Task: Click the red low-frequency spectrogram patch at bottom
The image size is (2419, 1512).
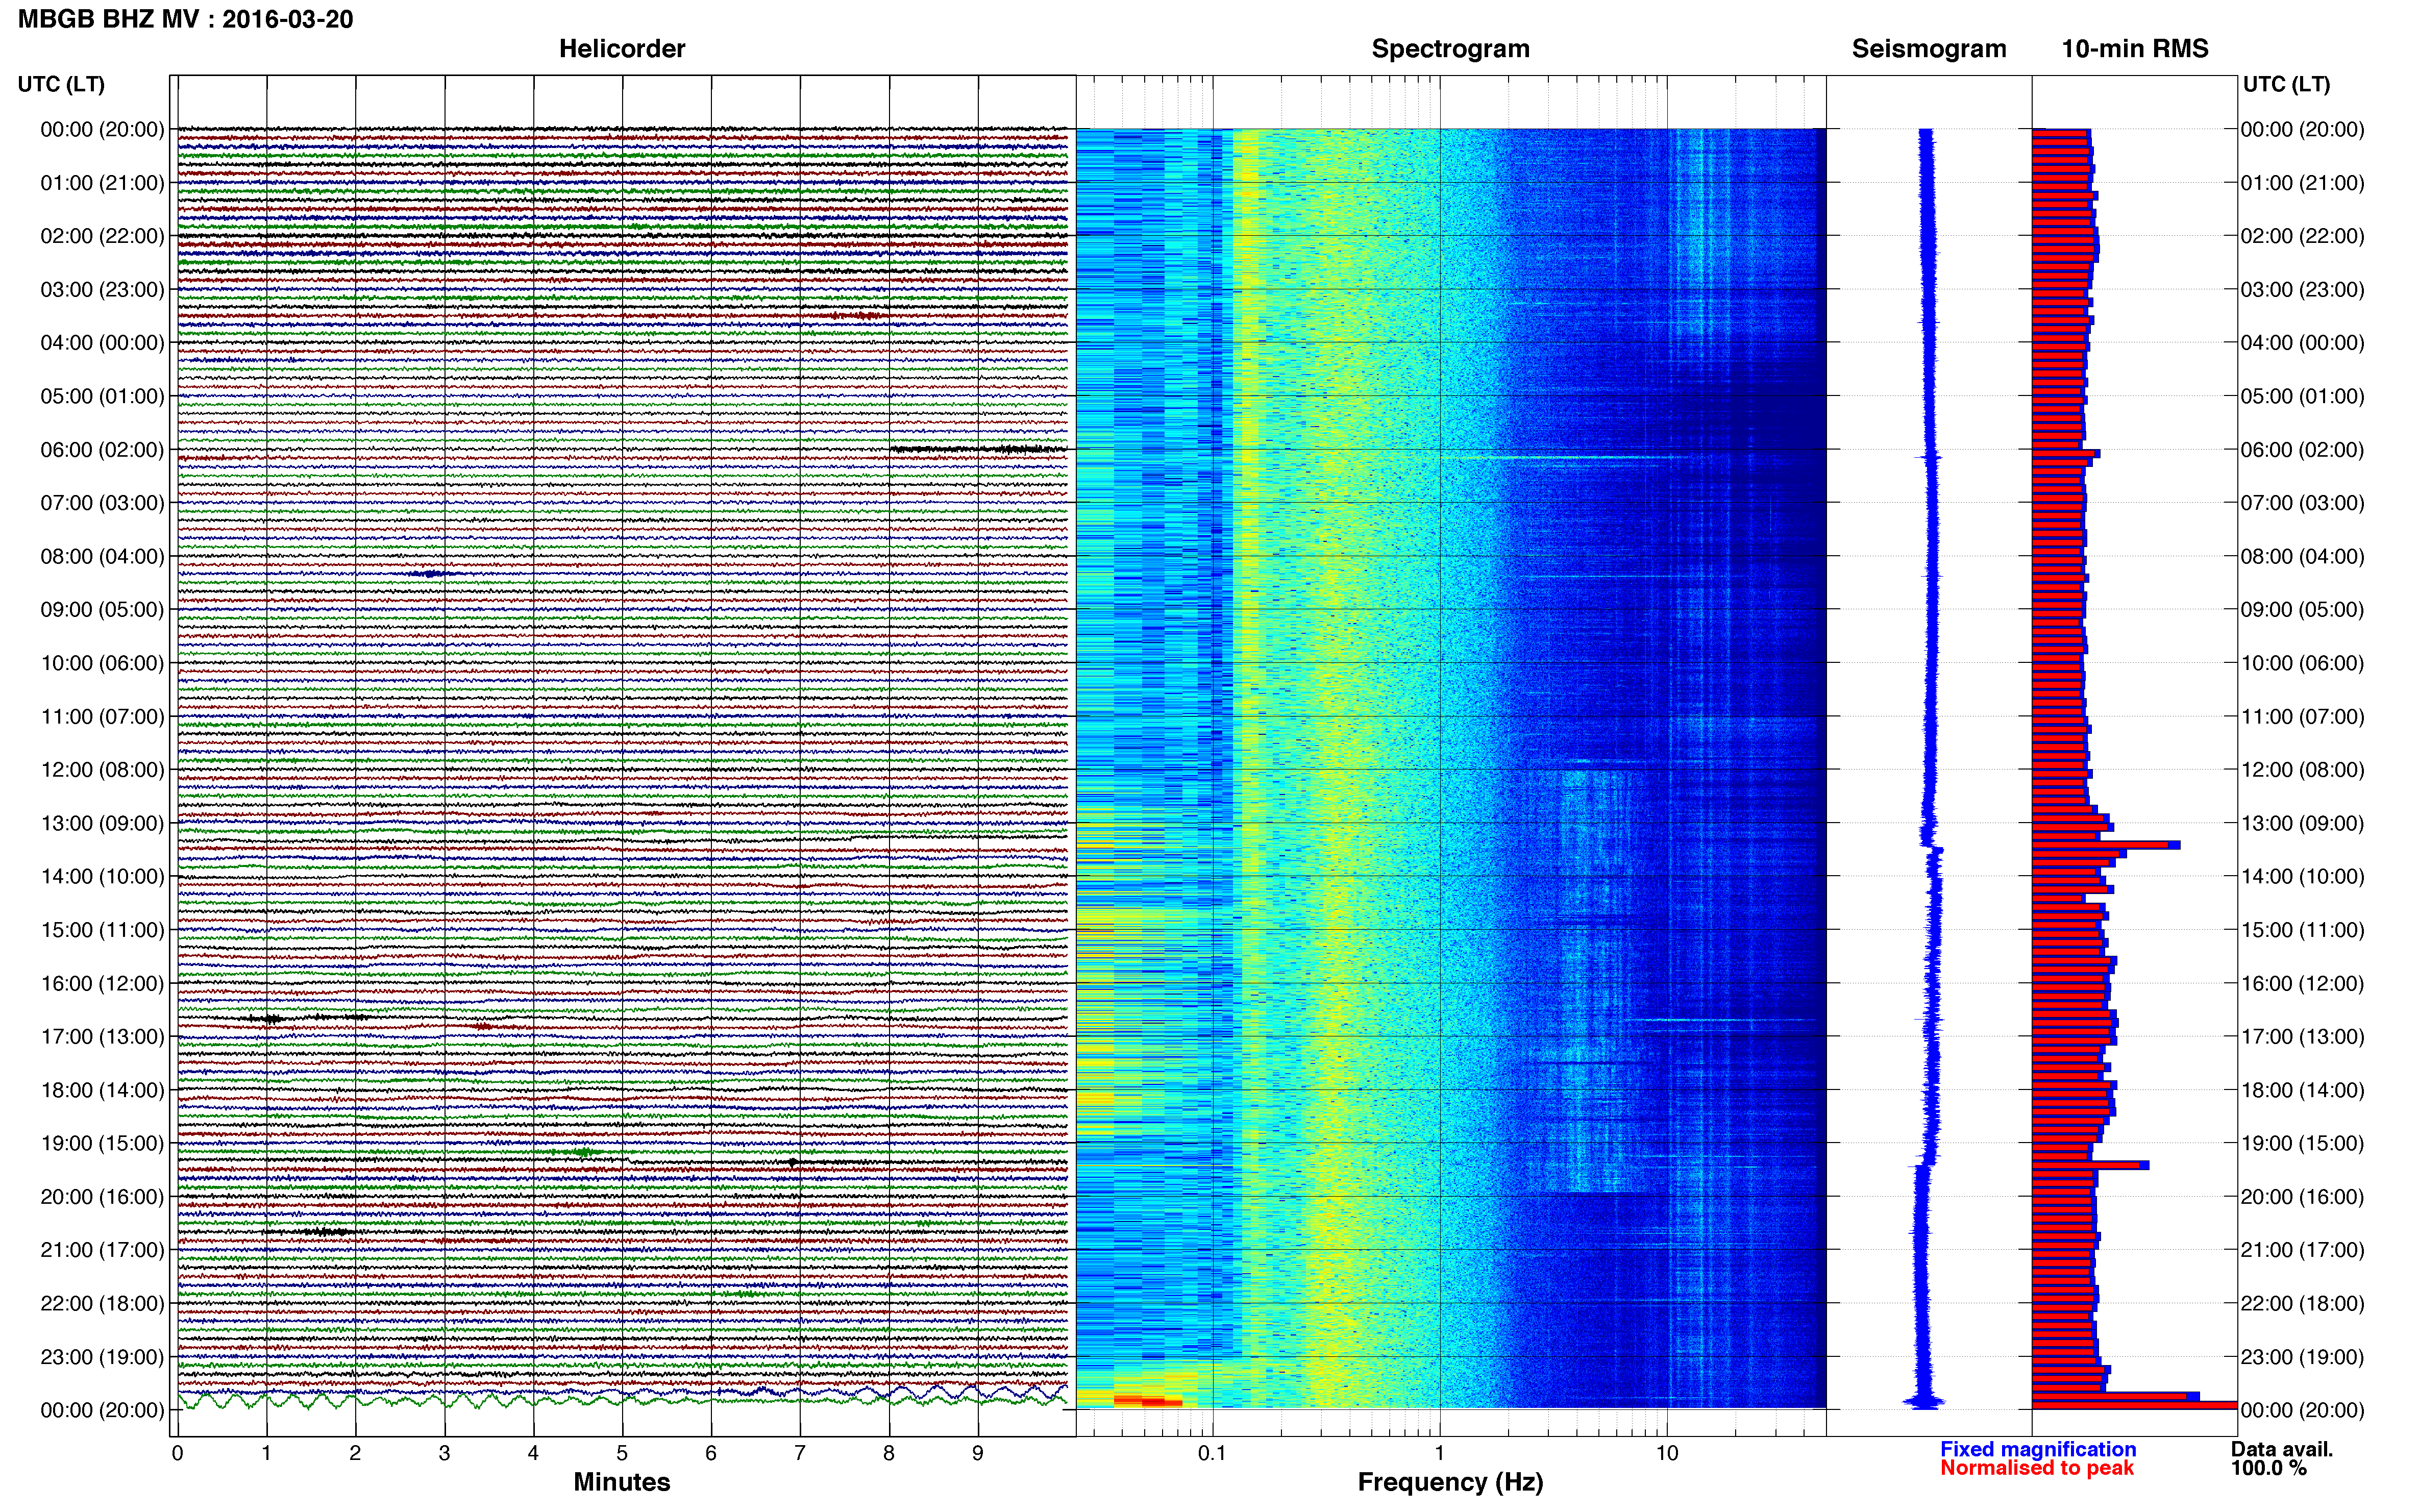Action: pos(1147,1401)
